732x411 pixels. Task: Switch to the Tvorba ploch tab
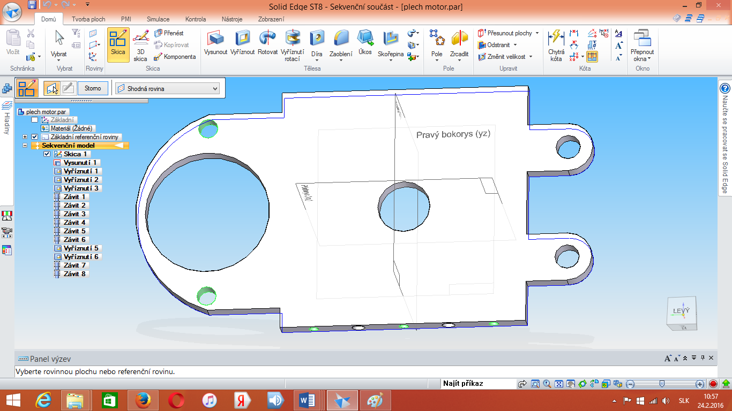[x=88, y=19]
